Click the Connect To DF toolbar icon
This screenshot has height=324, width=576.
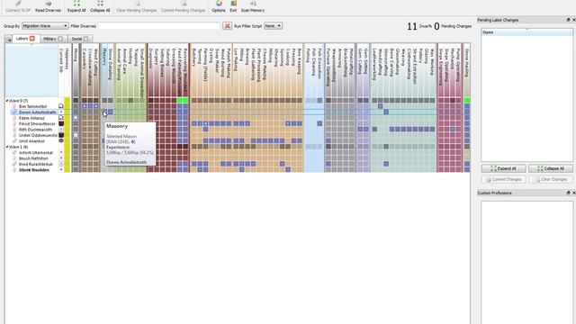(x=18, y=6)
